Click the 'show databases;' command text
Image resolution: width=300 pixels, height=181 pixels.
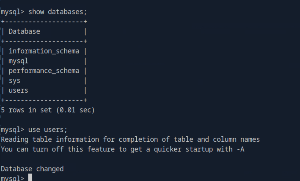click(x=57, y=12)
